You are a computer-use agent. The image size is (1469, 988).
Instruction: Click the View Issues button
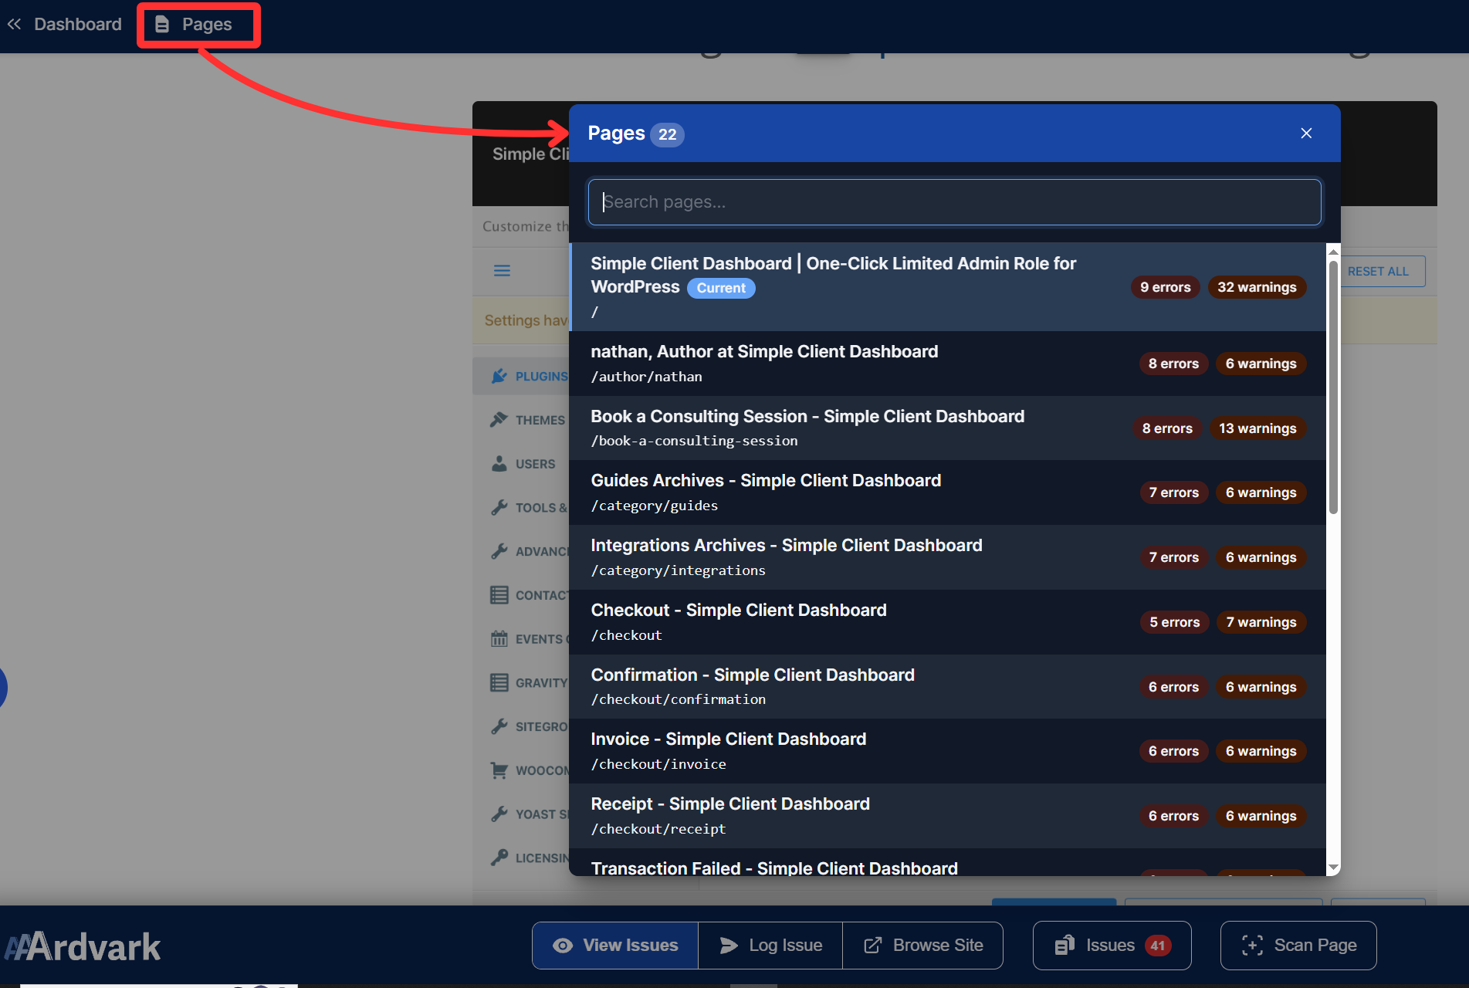(615, 946)
